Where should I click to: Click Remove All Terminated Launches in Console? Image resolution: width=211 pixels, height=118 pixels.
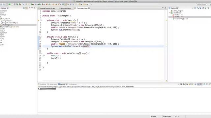(x=184, y=84)
